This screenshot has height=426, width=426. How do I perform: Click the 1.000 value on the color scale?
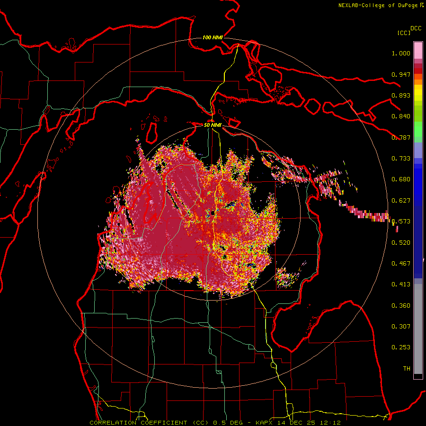click(x=401, y=53)
